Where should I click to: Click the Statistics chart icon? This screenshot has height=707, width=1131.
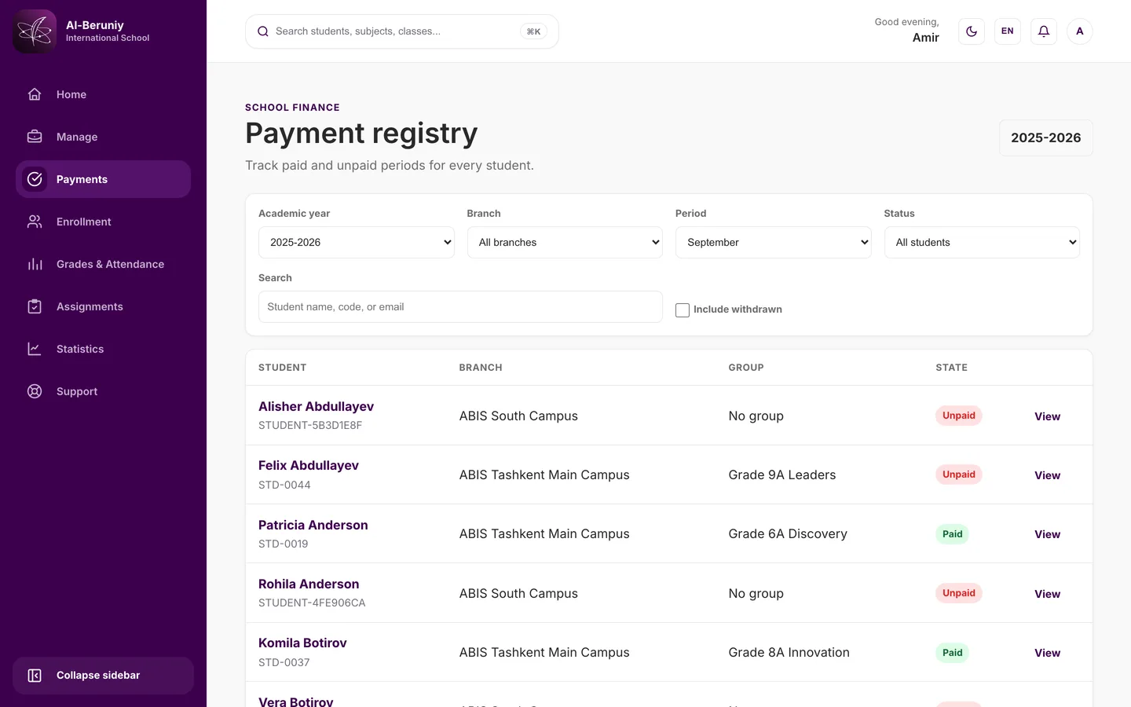pos(35,349)
